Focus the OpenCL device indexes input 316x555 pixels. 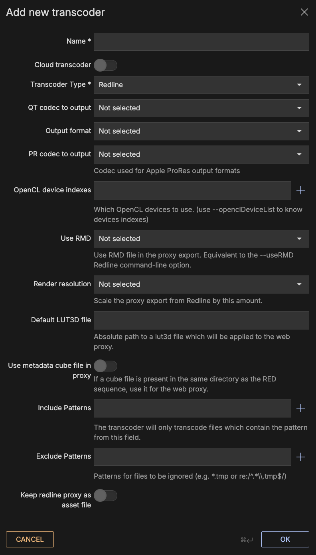[192, 190]
